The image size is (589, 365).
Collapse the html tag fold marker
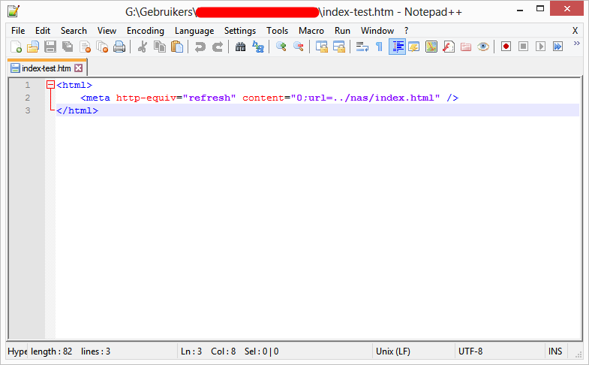click(50, 86)
